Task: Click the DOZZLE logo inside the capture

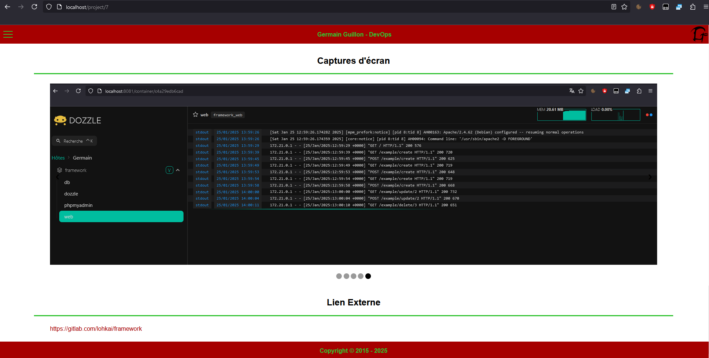Action: (78, 120)
